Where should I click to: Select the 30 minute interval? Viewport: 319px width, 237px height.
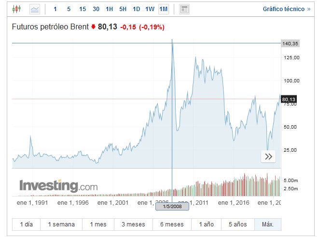96,9
